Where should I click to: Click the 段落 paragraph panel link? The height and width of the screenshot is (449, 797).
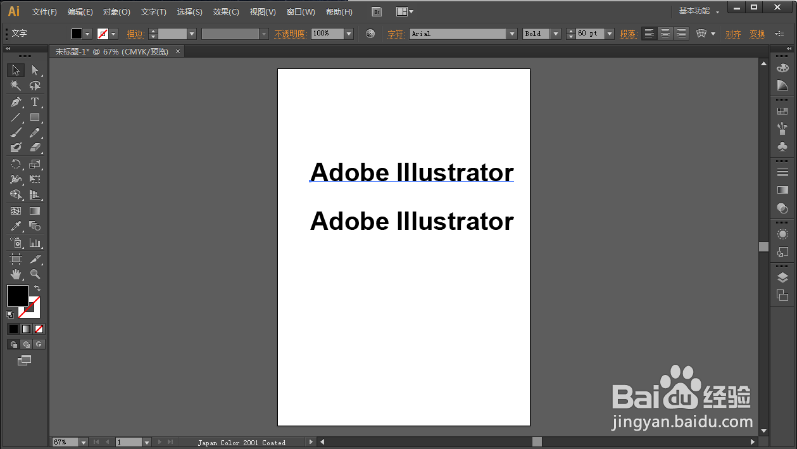628,34
